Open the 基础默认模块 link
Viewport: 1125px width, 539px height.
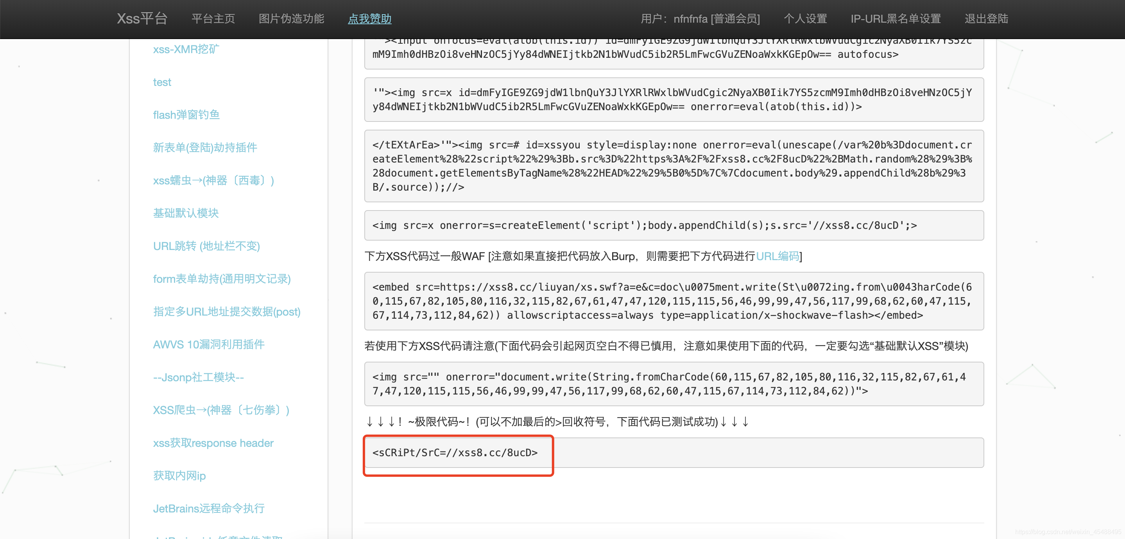(x=186, y=213)
